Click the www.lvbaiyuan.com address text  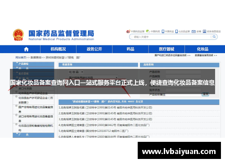[179, 151]
